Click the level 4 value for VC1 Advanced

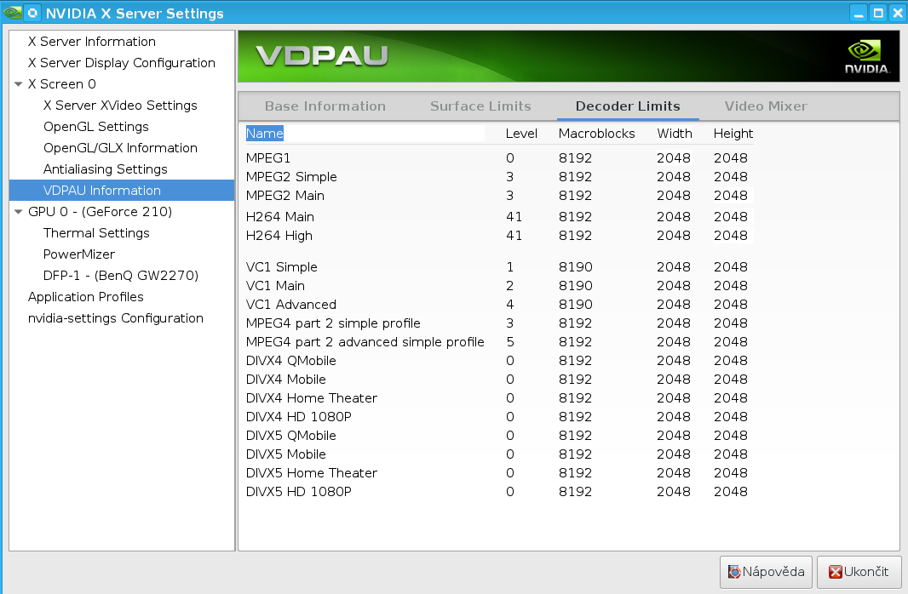pos(509,304)
